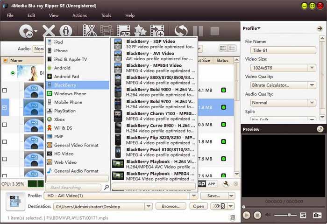This screenshot has width=327, height=224.
Task: Open the Load Blu-ray disc toolbar icon
Action: pos(26,31)
